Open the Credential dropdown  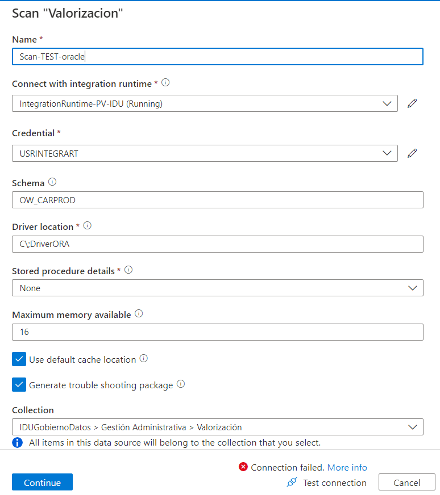388,153
